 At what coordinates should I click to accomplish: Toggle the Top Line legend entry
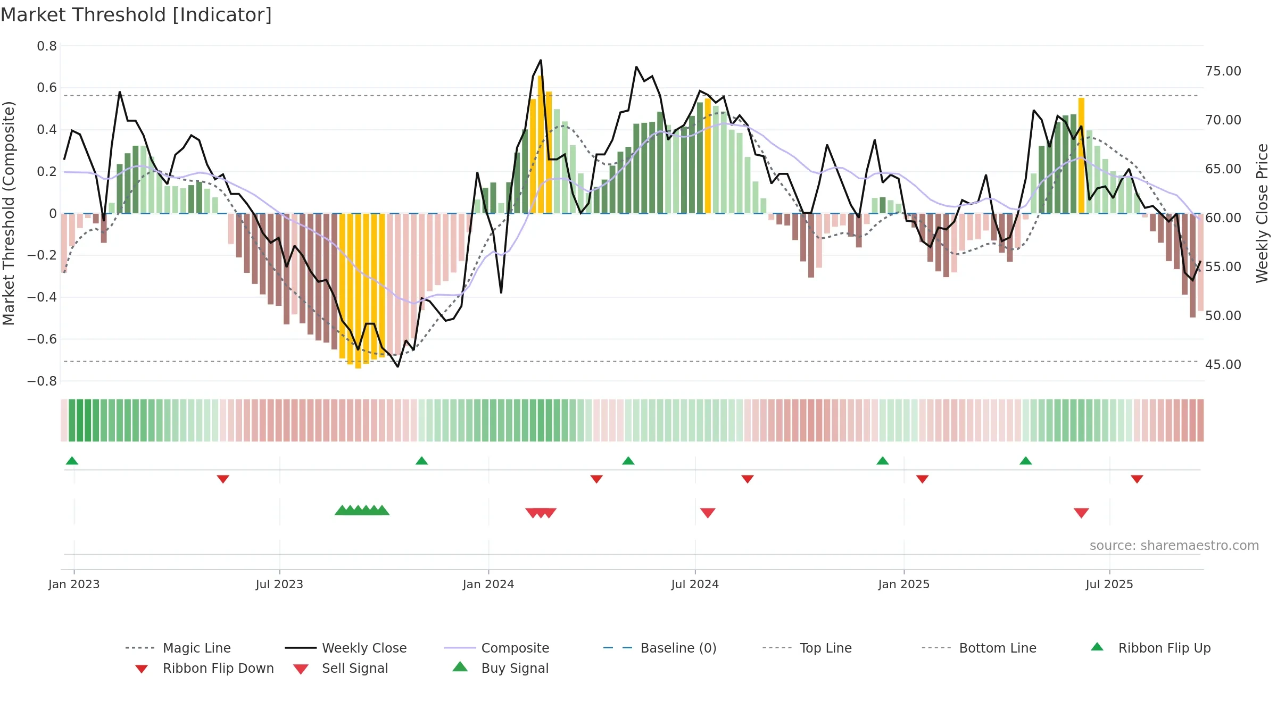point(807,648)
